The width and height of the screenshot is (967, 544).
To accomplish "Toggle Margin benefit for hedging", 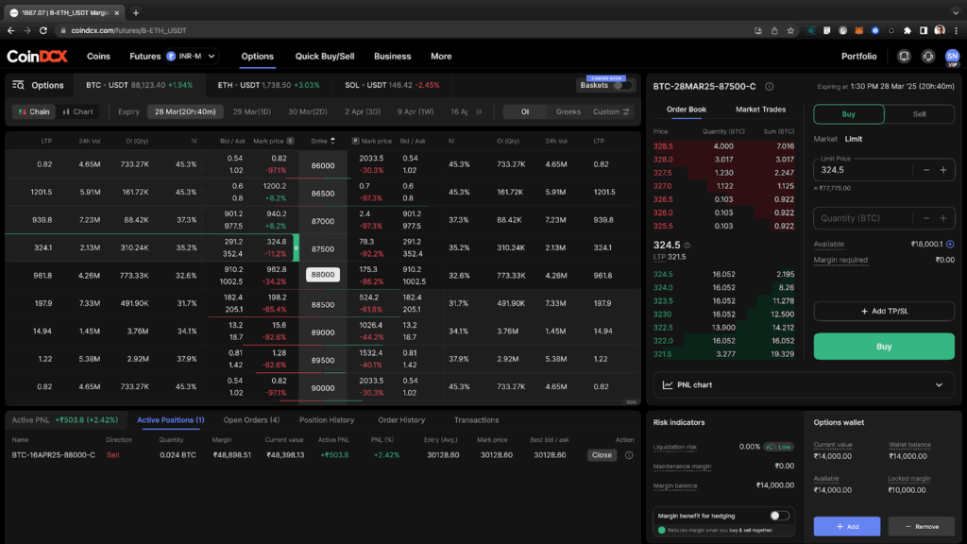I will tap(779, 516).
